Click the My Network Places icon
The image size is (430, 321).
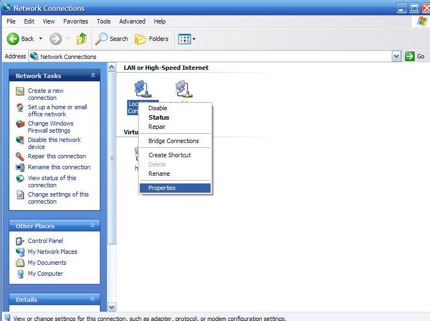20,252
